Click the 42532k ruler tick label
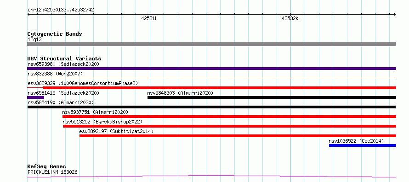The width and height of the screenshot is (409, 182). pos(290,18)
